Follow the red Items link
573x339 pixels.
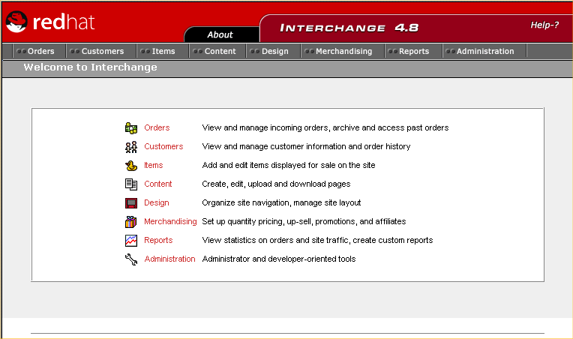154,165
